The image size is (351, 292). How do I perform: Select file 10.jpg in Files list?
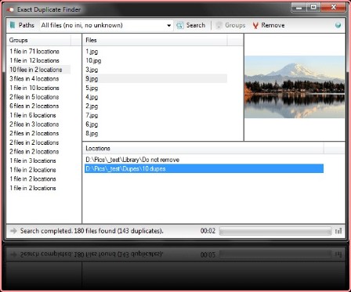(155, 60)
